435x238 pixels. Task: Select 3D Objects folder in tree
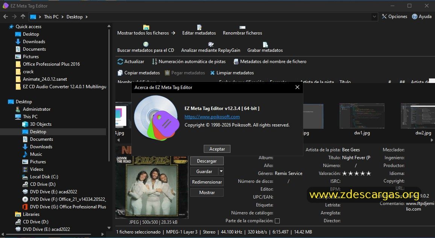click(x=41, y=124)
